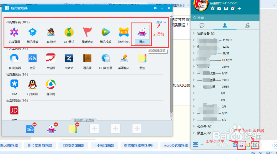Image resolution: width=277 pixels, height=154 pixels.
Task: Open QQ浏览器 app
Action: point(14,58)
